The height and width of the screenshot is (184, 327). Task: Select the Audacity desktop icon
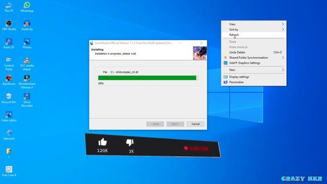[x=27, y=26]
